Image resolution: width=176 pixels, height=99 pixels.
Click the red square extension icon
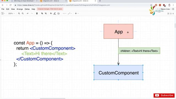[x=160, y=5]
